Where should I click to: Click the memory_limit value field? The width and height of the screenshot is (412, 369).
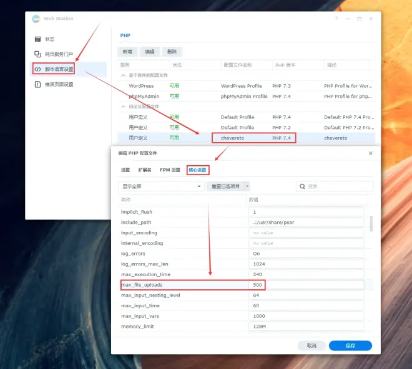point(307,327)
